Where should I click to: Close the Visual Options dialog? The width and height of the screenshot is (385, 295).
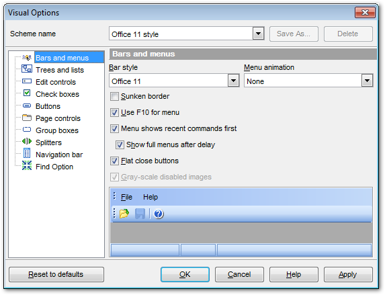click(365, 13)
